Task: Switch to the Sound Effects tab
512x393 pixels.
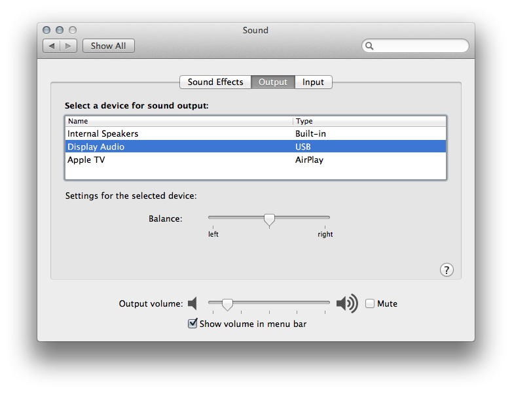Action: [215, 82]
